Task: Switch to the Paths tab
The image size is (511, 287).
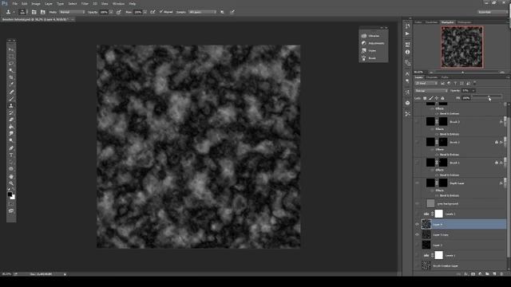Action: click(445, 77)
